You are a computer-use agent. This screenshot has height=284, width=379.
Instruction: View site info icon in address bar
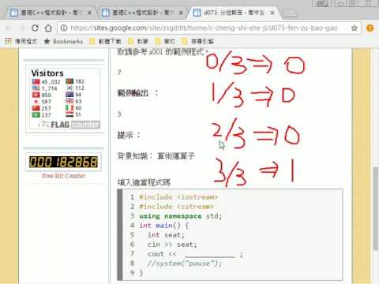64,28
